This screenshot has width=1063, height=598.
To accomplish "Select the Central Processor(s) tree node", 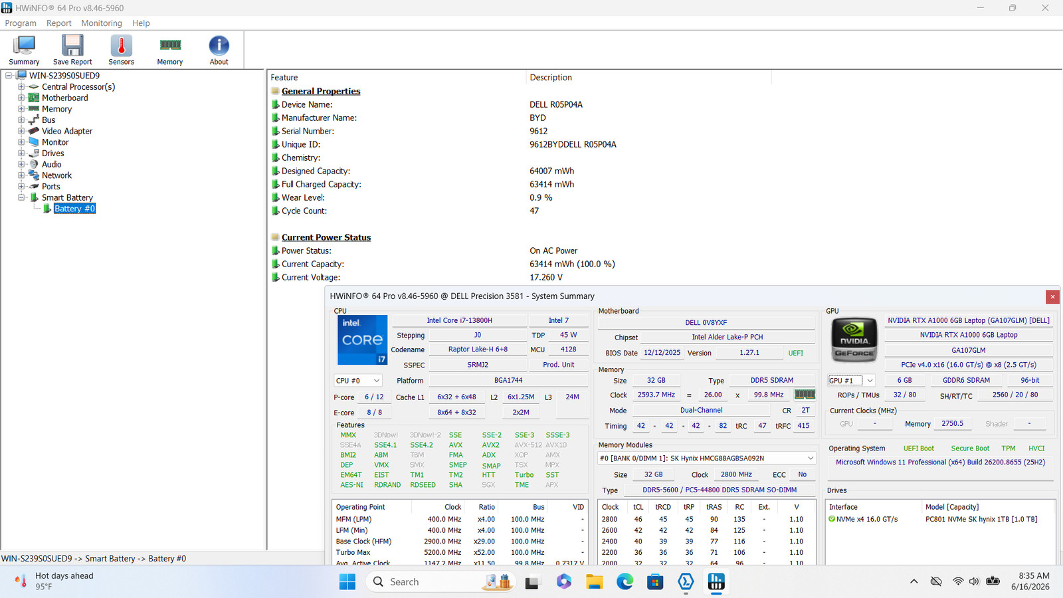I will click(78, 87).
